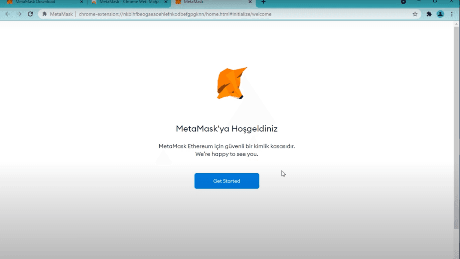Image resolution: width=460 pixels, height=259 pixels.
Task: Switch to the MetaMask Download tab
Action: tap(40, 2)
